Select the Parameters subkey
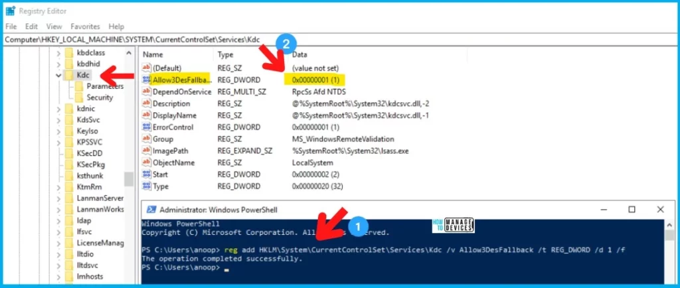Image resolution: width=680 pixels, height=288 pixels. click(104, 86)
